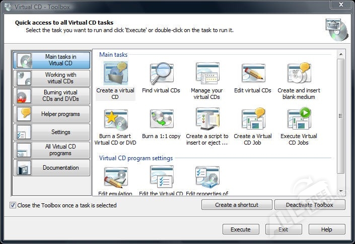
Task: Switch to Working with virtual CDs category
Action: click(x=52, y=78)
